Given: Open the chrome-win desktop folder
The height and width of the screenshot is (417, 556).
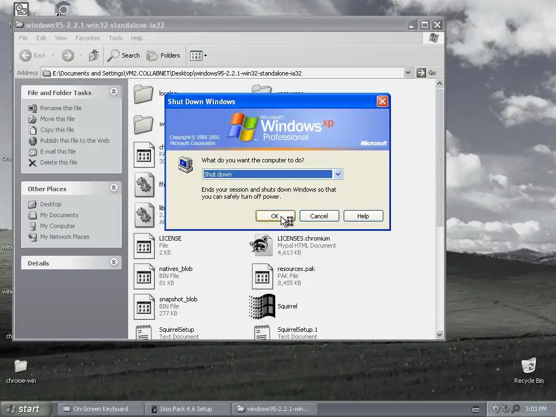Looking at the screenshot, I should tap(21, 367).
